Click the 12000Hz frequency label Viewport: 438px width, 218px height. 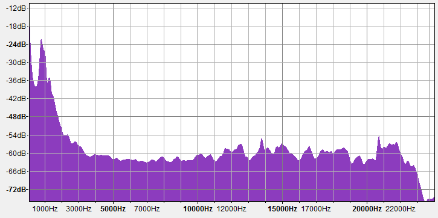(x=231, y=209)
